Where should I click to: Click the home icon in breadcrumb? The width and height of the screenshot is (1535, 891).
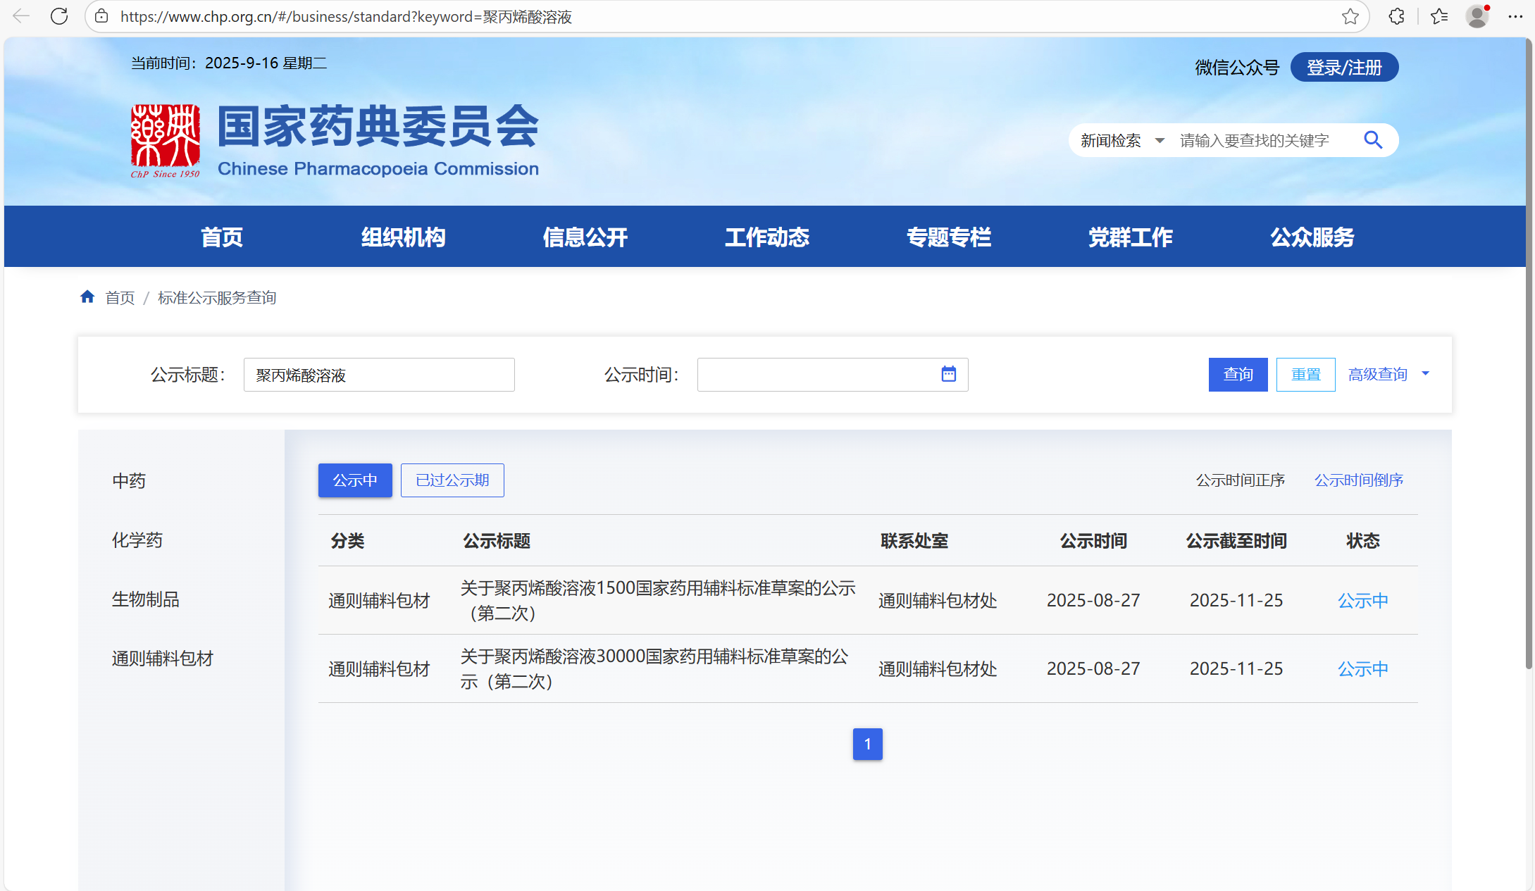click(87, 297)
